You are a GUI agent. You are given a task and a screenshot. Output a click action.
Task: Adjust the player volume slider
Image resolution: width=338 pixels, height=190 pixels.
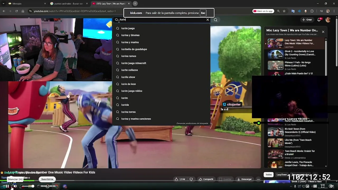click(27, 186)
